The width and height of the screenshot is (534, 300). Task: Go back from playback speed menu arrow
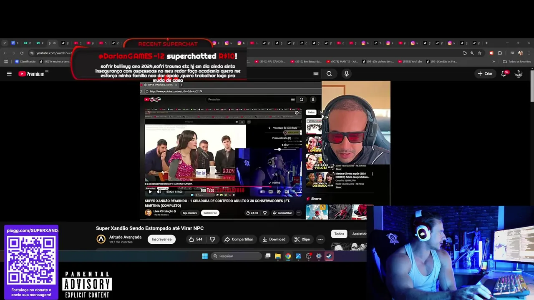(269, 128)
